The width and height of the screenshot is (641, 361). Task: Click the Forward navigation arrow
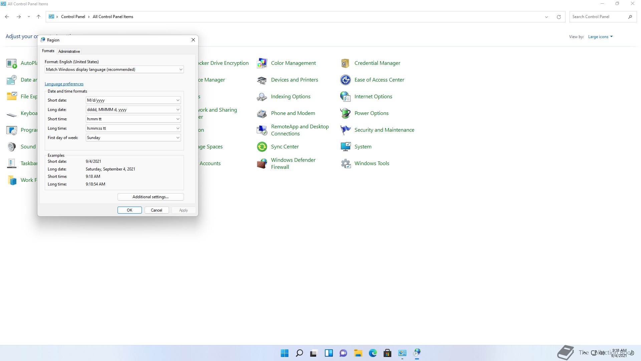(x=19, y=17)
